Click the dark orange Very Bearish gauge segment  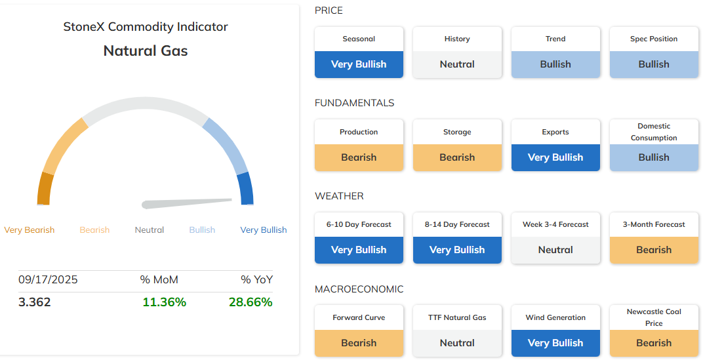[x=45, y=188]
